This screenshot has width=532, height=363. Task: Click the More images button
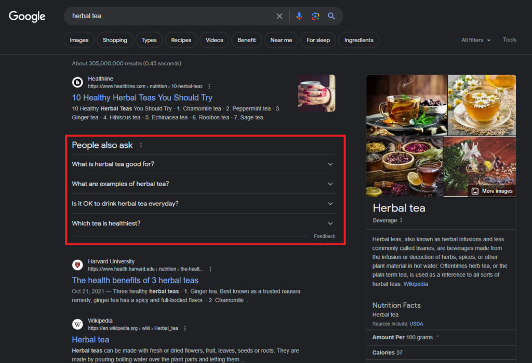click(493, 191)
